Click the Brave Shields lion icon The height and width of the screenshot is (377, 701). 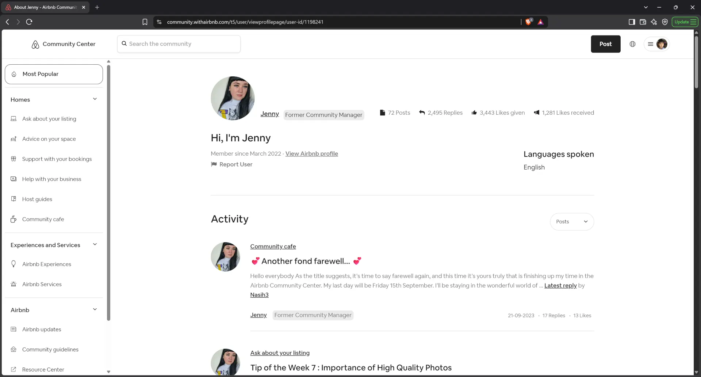click(529, 22)
